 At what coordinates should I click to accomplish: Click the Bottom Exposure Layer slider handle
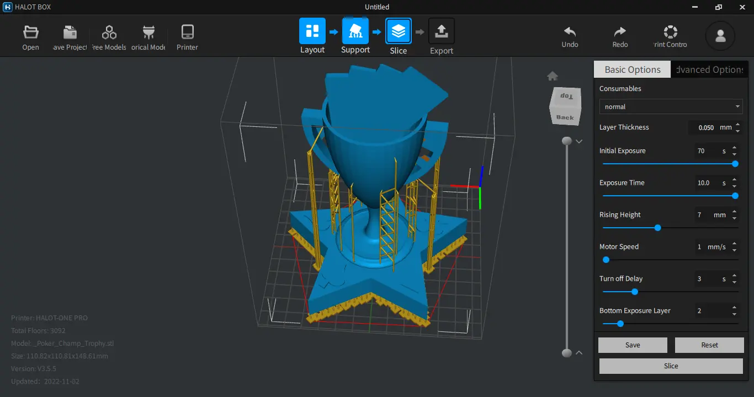pos(620,324)
